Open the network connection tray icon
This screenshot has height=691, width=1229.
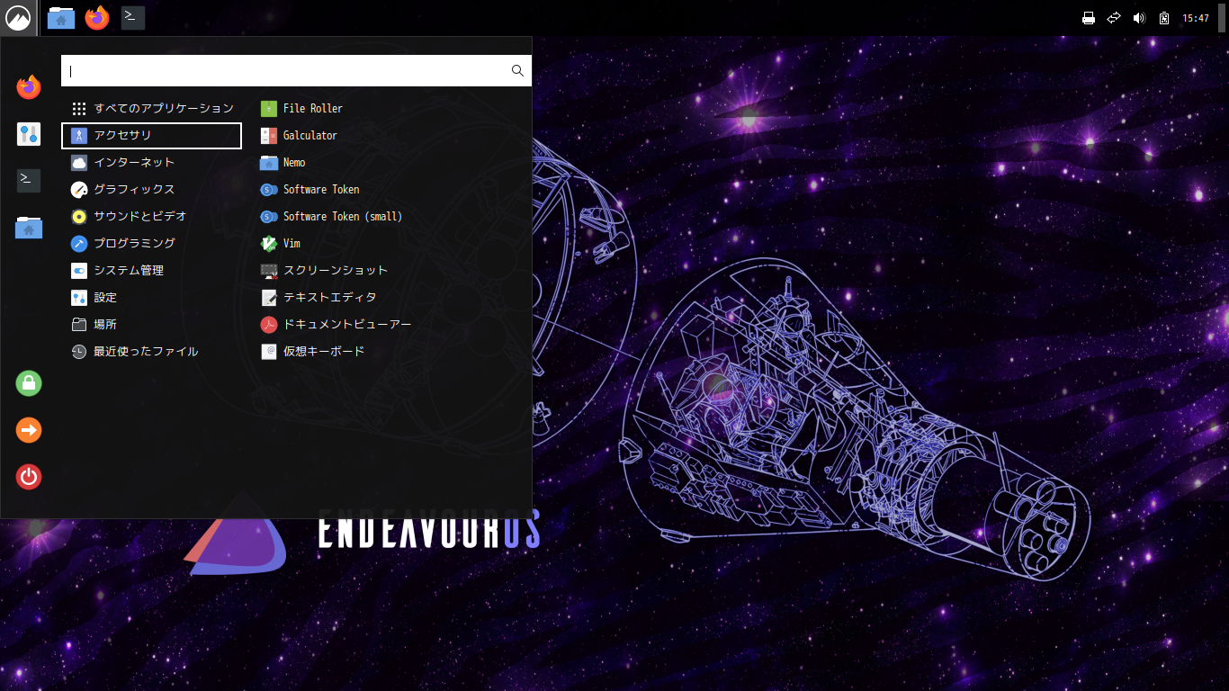click(1114, 18)
